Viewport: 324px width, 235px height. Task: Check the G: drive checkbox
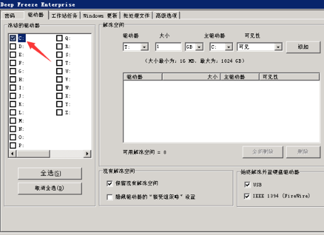tap(13, 71)
